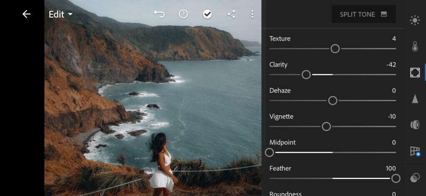Click the Midpoint label

tap(282, 143)
